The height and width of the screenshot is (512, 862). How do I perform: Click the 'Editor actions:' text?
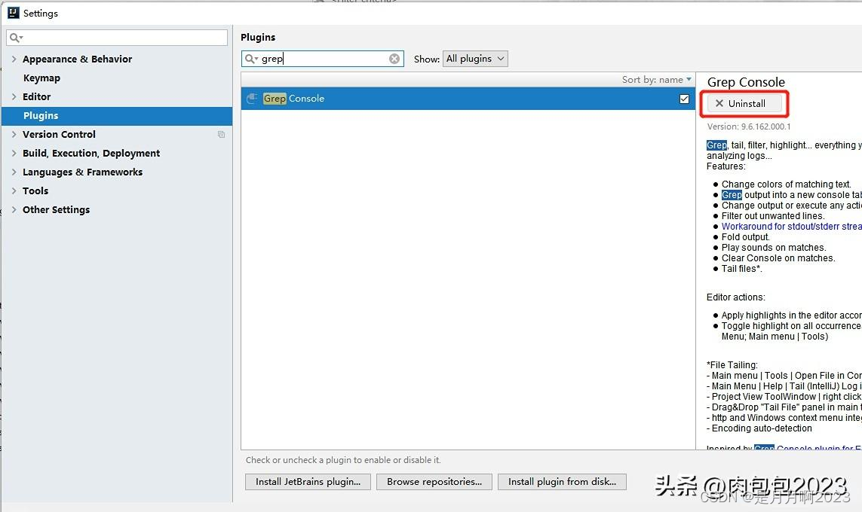point(735,297)
